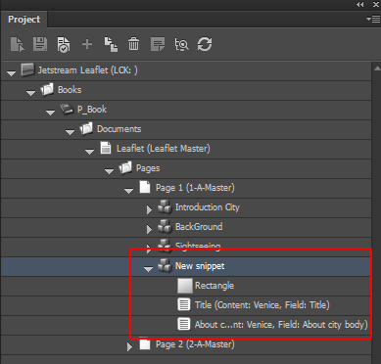The width and height of the screenshot is (381, 364).
Task: Click the plus icon to add item
Action: click(x=87, y=44)
